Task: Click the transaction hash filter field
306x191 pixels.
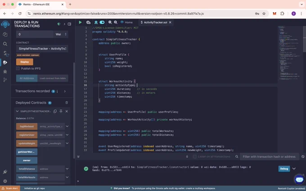Action: click(269, 157)
